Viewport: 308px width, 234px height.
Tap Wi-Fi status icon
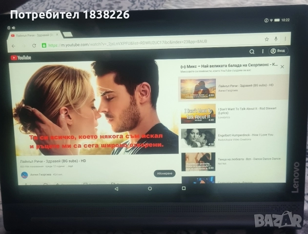click(x=271, y=20)
